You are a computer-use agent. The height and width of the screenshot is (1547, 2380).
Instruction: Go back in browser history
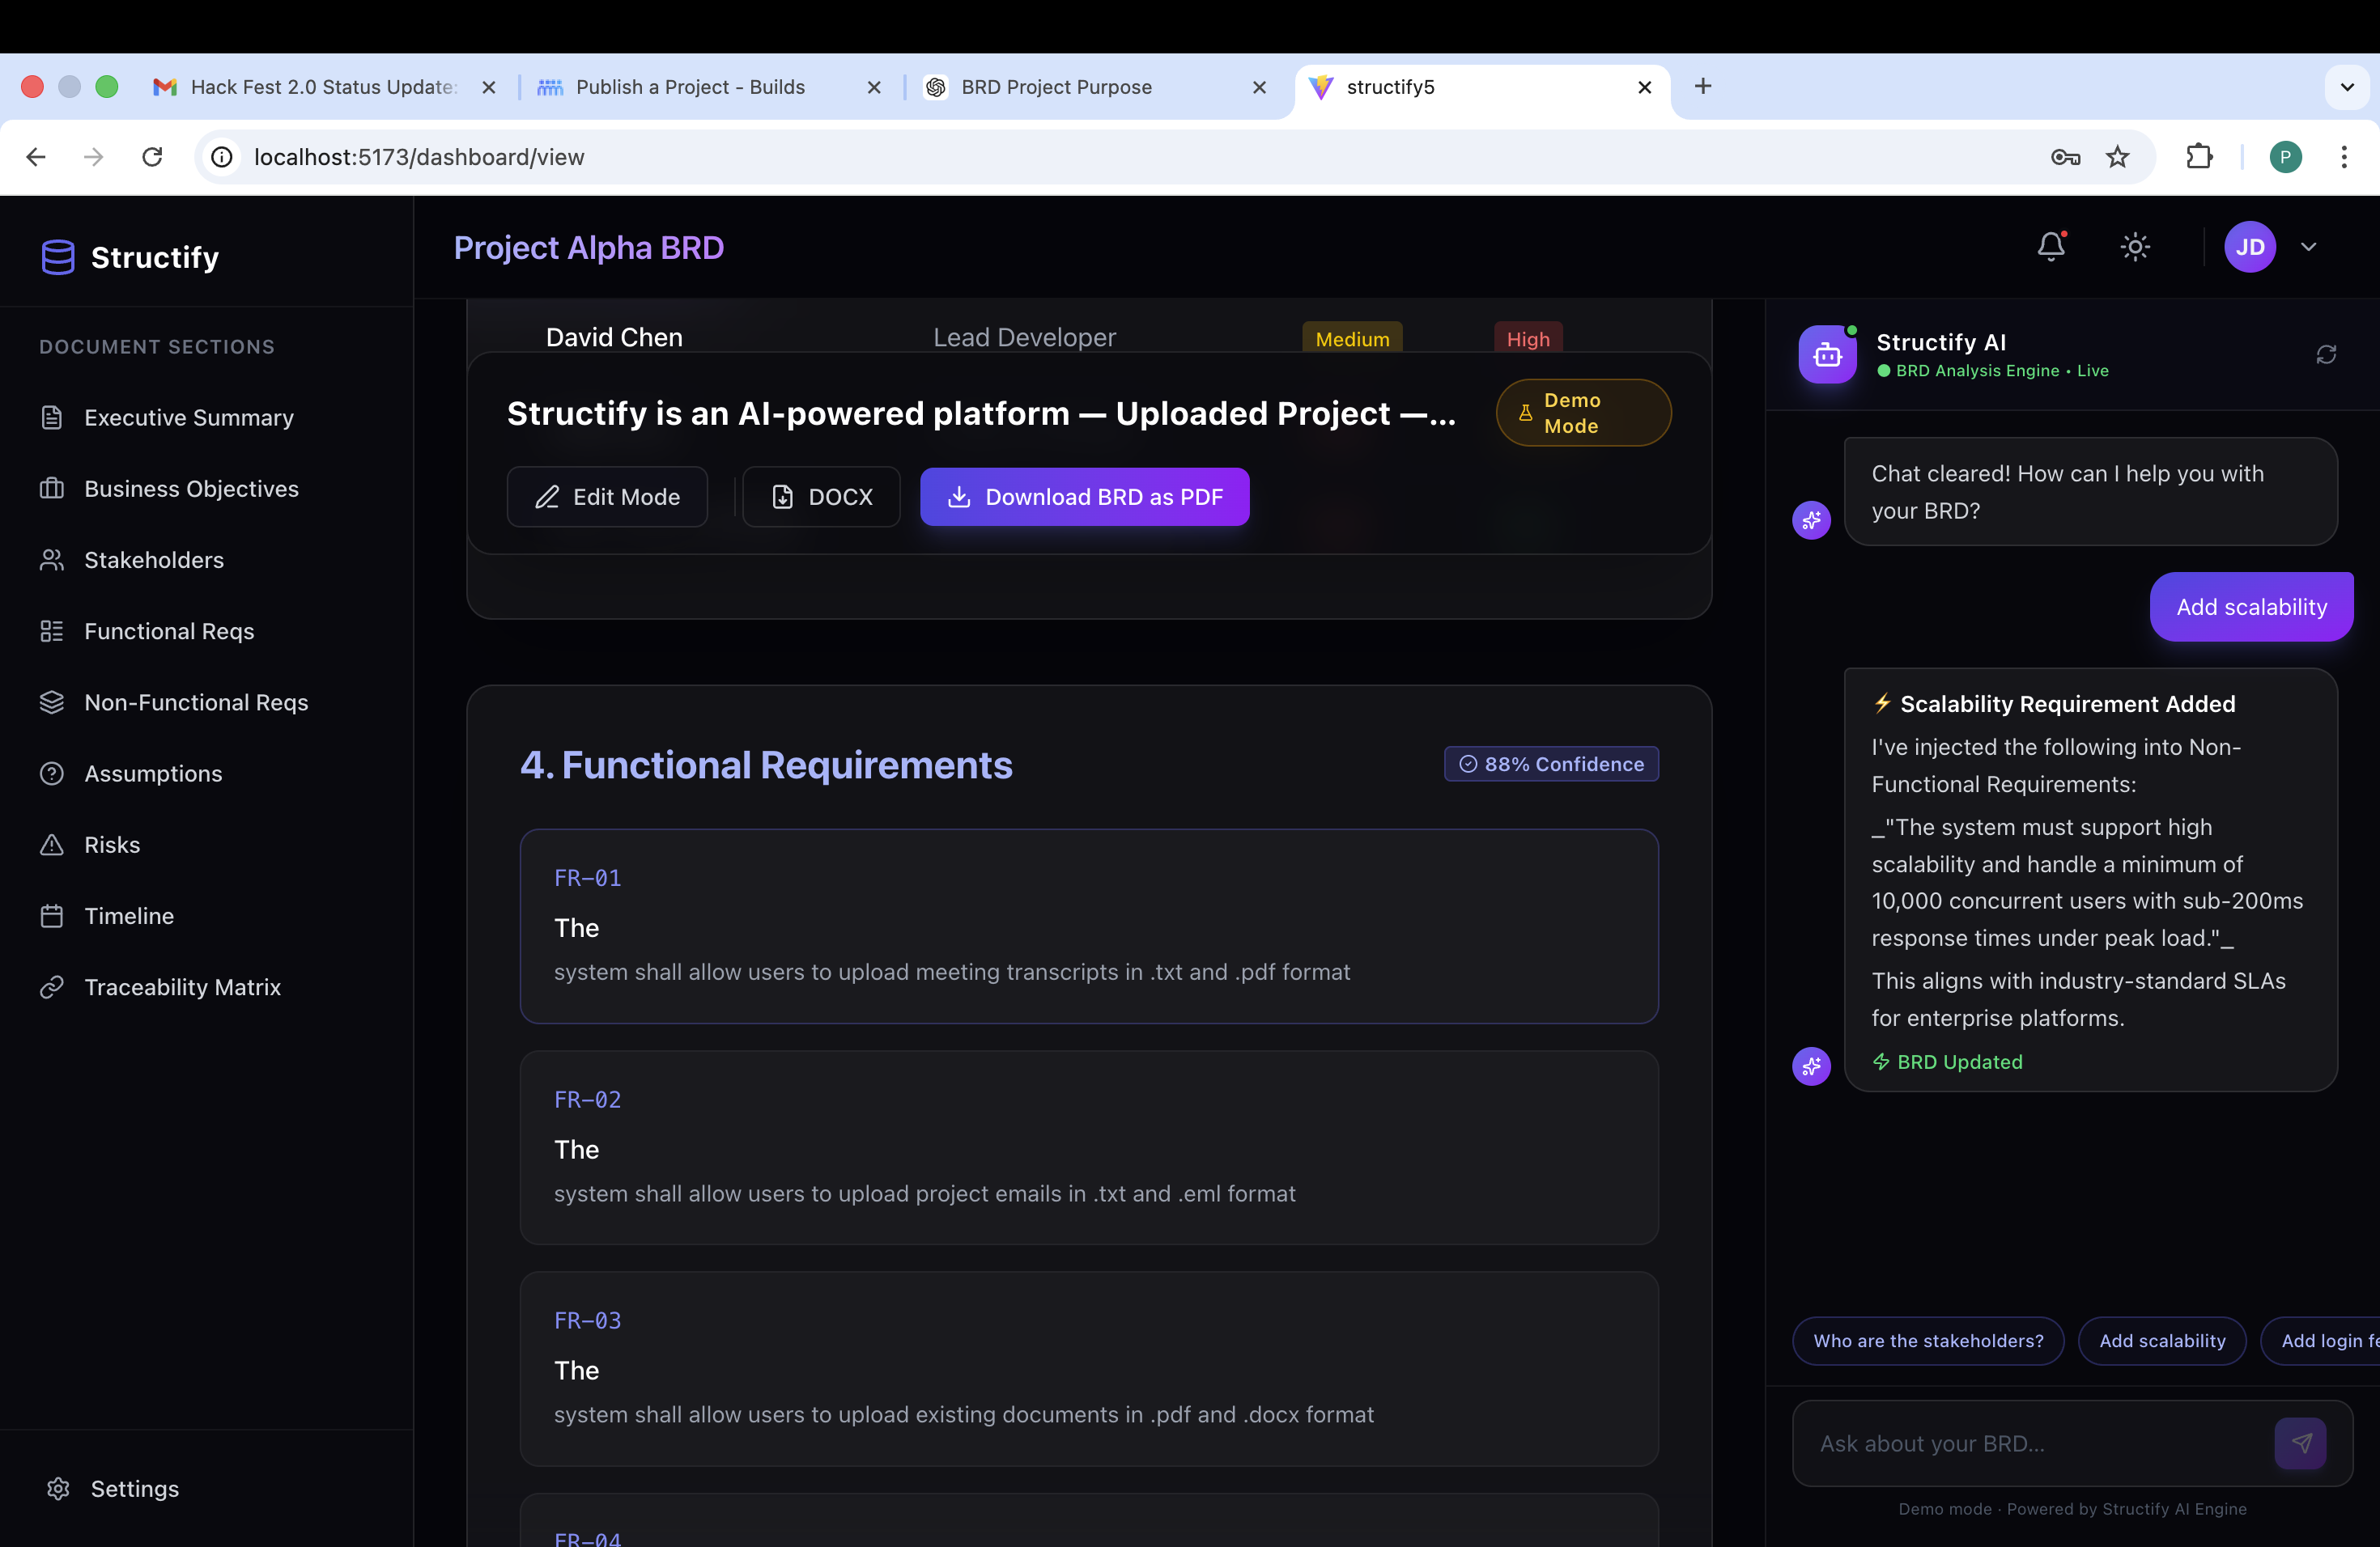[x=36, y=157]
